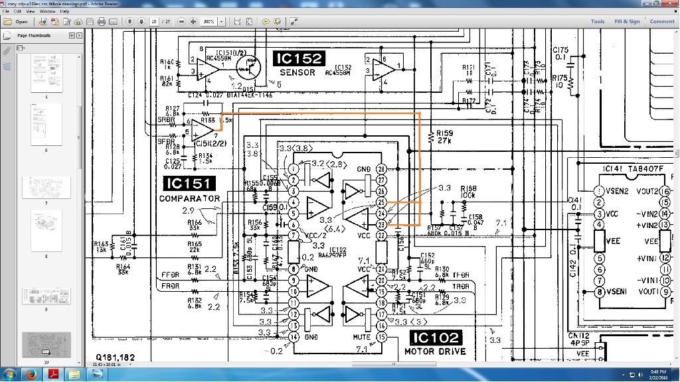Click the zoom out minus button

tap(182, 22)
